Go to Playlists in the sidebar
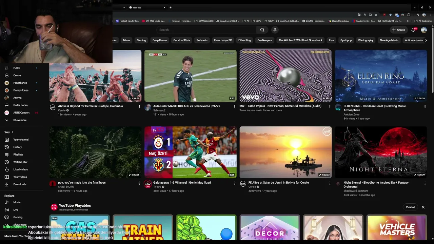The width and height of the screenshot is (434, 244). coord(18,155)
